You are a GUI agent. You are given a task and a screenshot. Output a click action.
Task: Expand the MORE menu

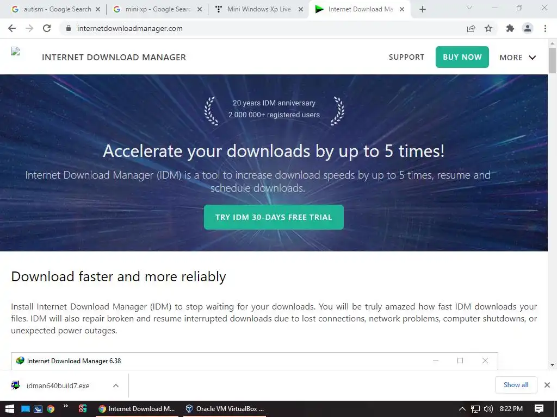coord(518,58)
